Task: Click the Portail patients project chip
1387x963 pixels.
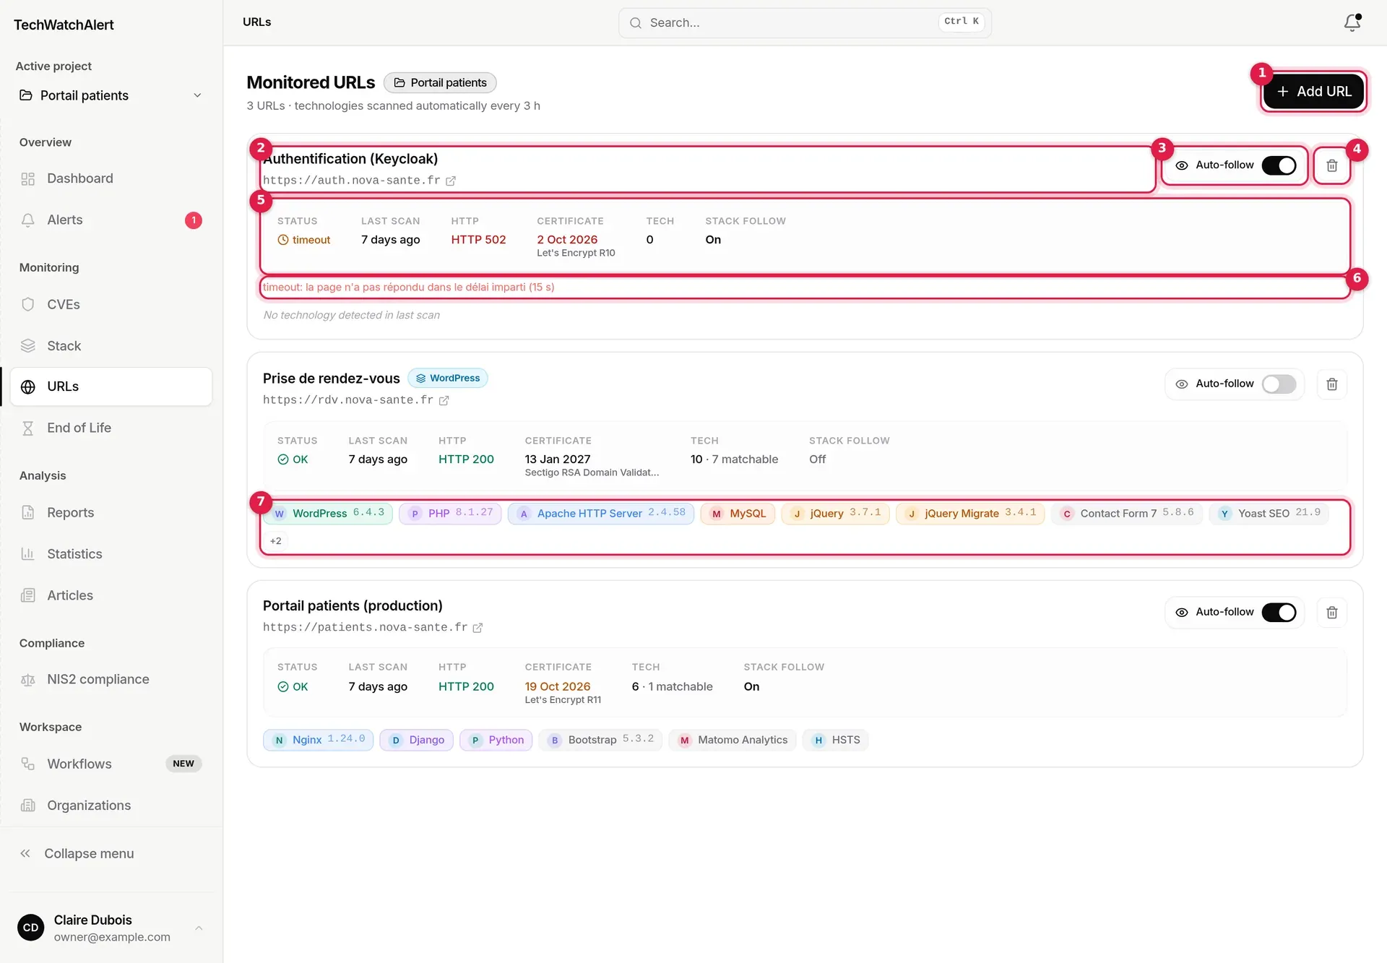Action: pos(440,82)
